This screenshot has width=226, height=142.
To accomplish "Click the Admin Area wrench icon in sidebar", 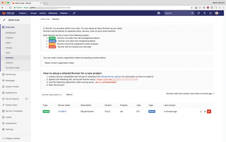I will [x=4, y=20].
